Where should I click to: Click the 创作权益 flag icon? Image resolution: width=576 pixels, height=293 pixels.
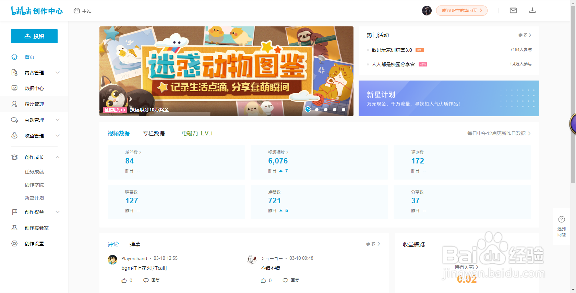(14, 212)
